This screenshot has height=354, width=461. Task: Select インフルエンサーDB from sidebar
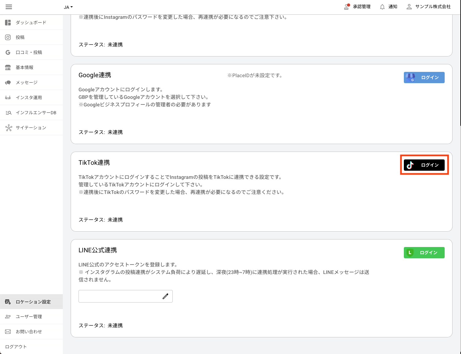point(36,113)
